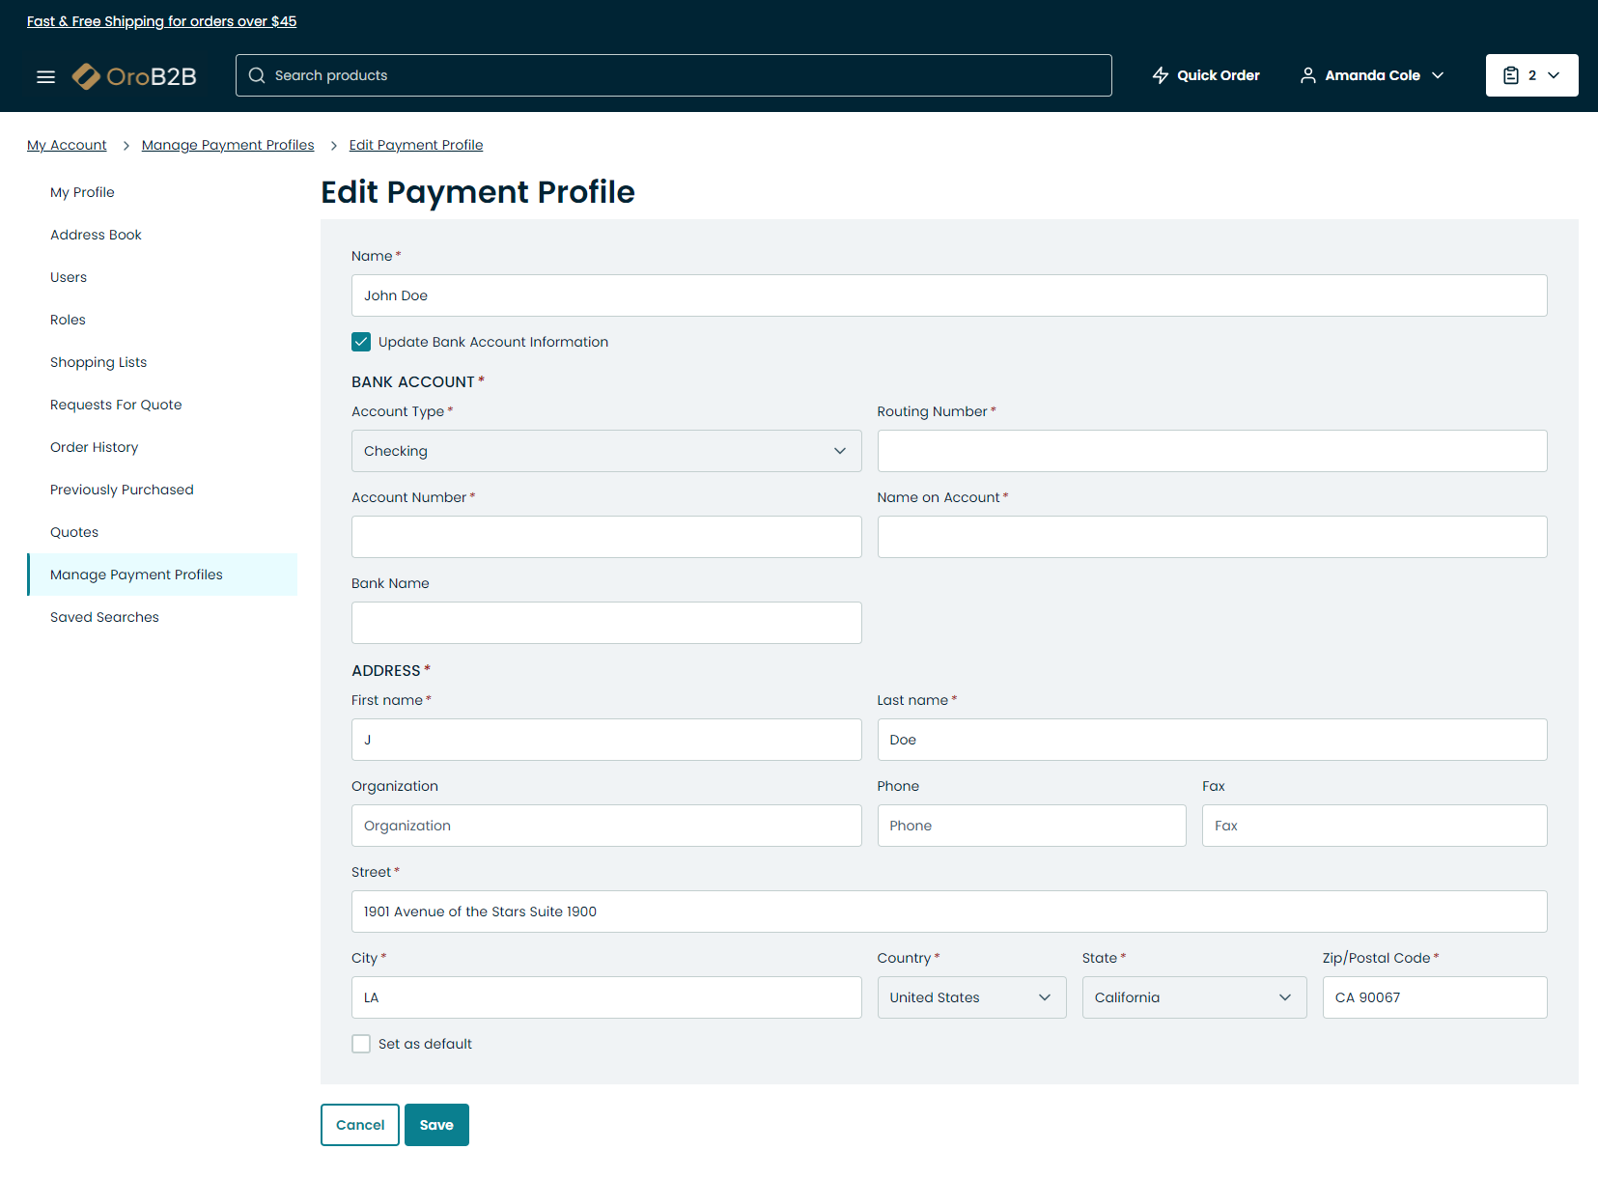Click the user account person icon

(x=1307, y=75)
